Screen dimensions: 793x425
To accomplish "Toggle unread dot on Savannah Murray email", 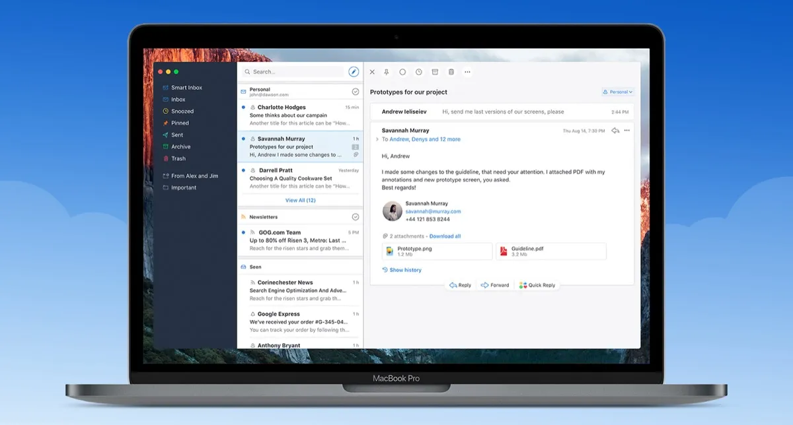I will coord(243,139).
